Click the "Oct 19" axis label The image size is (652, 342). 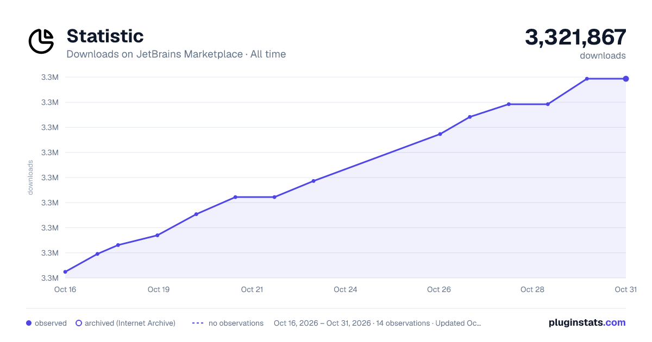point(159,289)
